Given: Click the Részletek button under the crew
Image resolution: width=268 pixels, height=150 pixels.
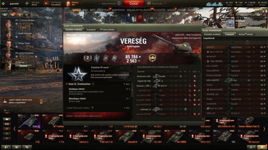Looking at the screenshot, I should click(23, 66).
